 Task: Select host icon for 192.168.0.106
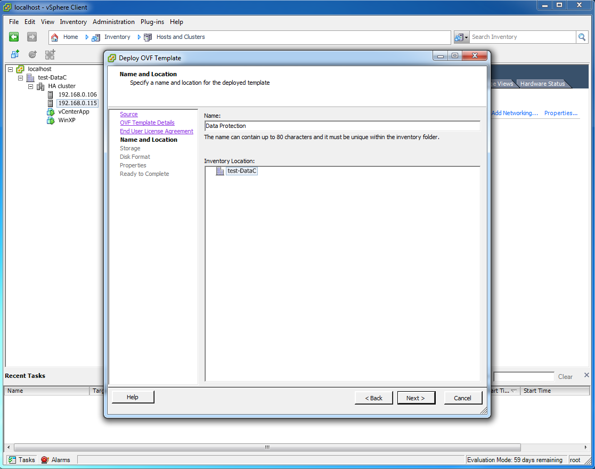pos(51,94)
